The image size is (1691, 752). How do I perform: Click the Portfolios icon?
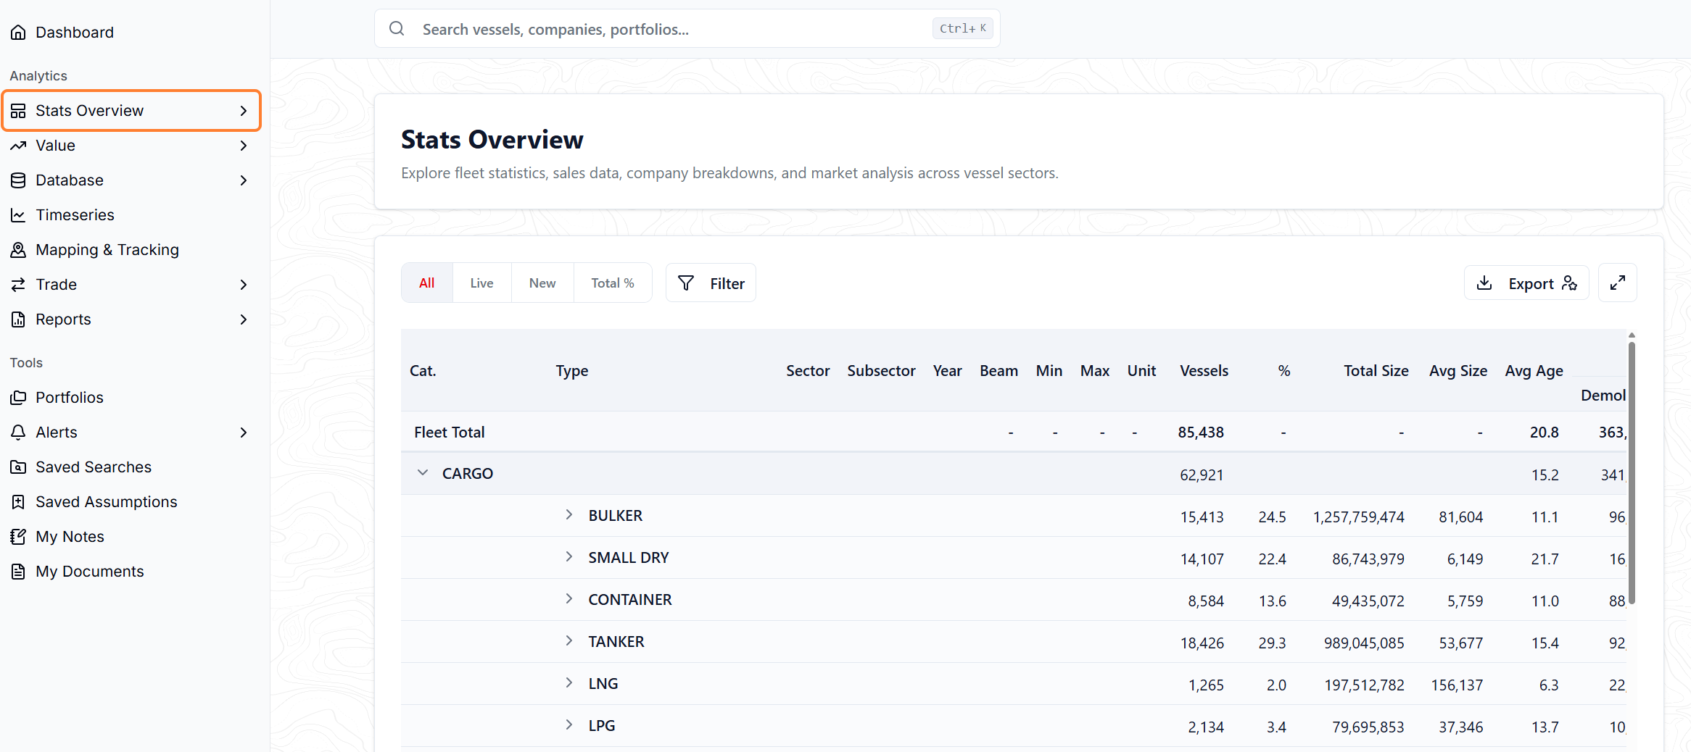[18, 398]
